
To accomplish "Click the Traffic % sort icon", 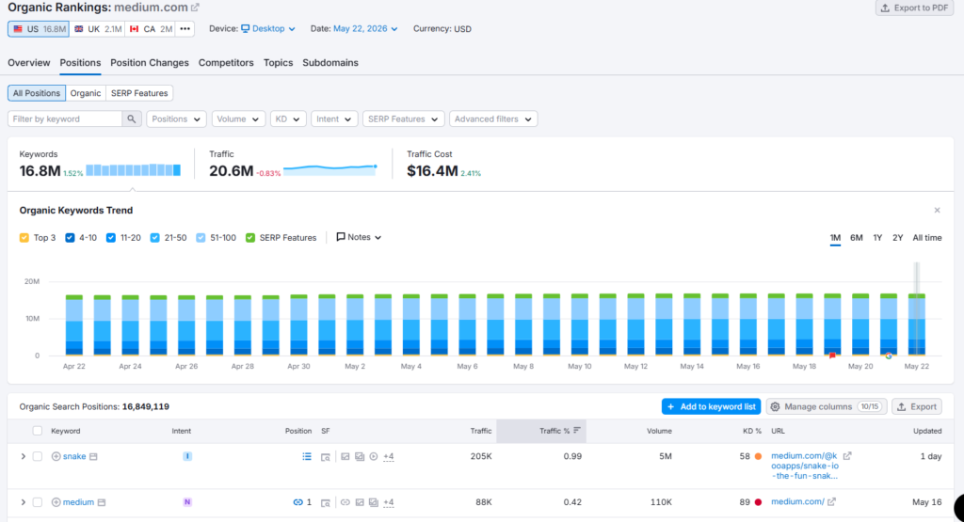I will click(577, 431).
